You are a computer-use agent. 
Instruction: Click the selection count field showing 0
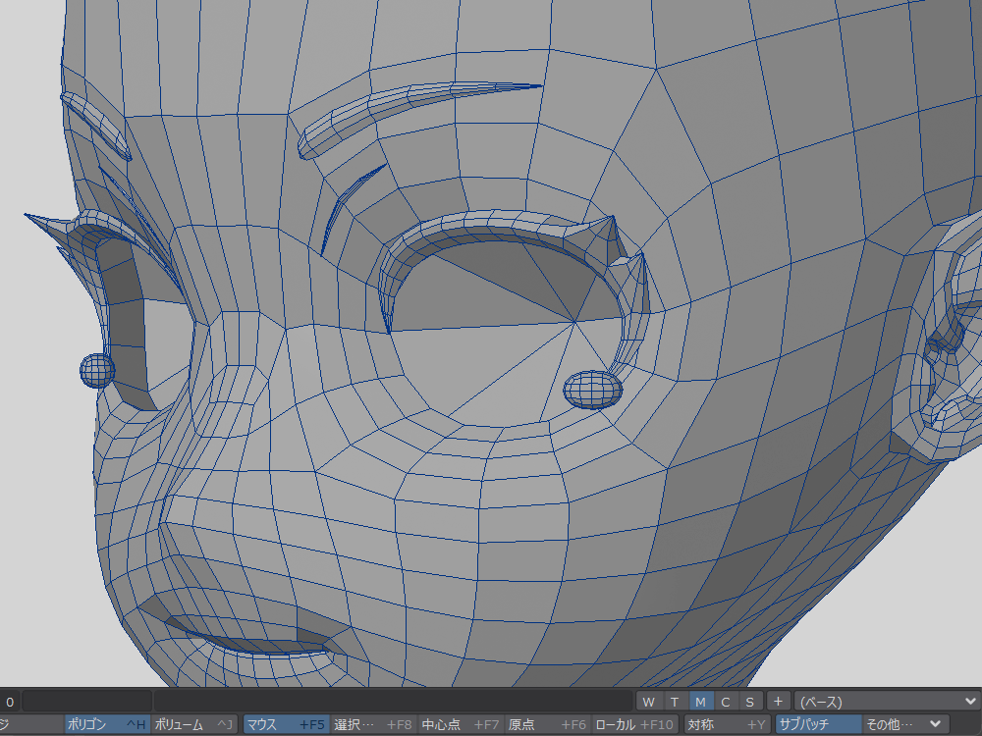point(10,702)
